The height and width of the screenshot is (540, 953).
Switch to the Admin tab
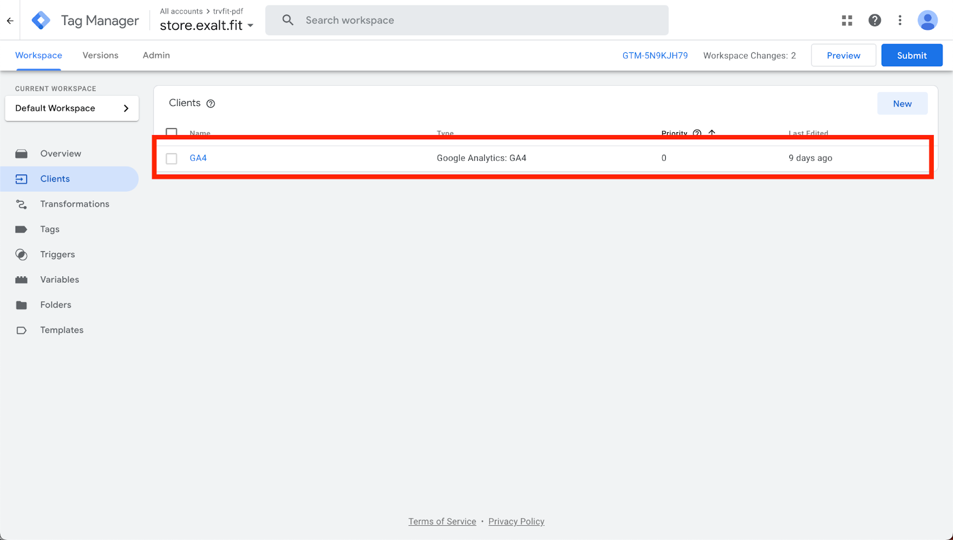click(156, 55)
